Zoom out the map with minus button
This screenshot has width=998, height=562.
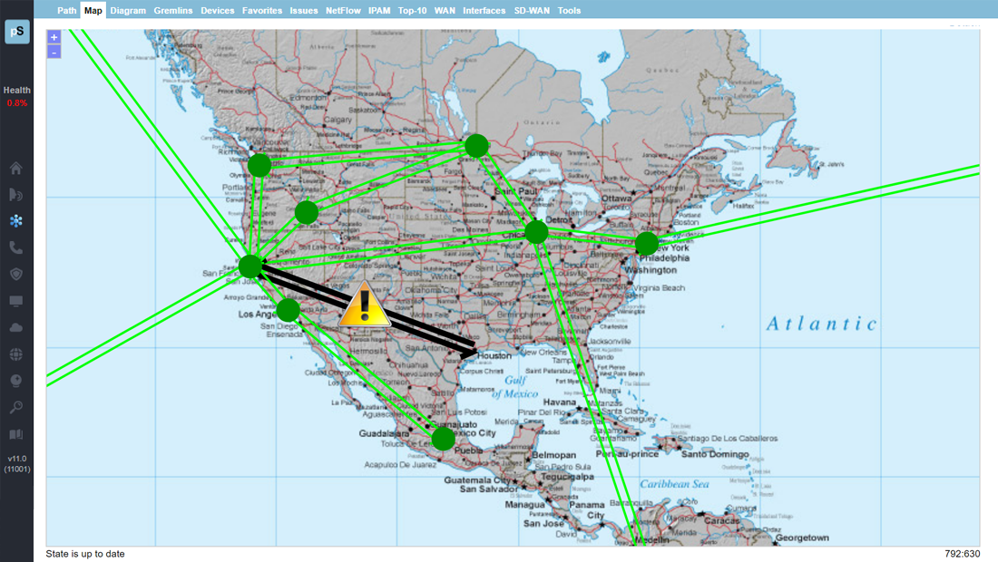point(54,53)
